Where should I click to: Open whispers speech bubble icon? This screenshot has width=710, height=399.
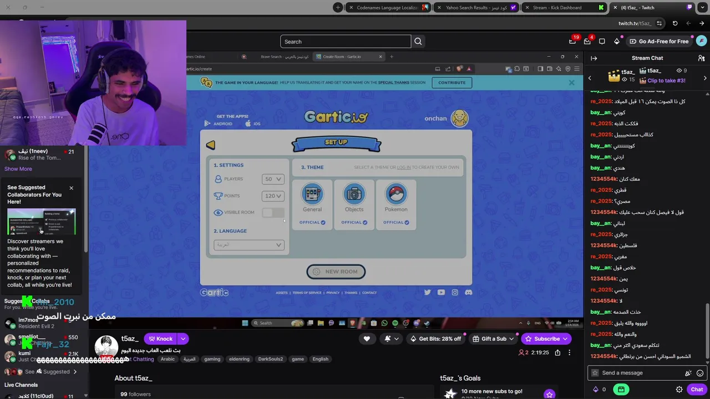602,42
